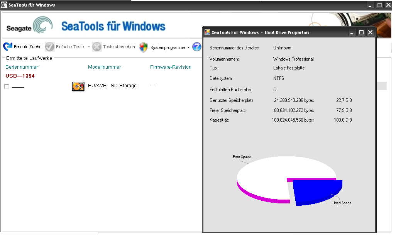396x237 pixels.
Task: Click the NTFS file system value
Action: point(279,78)
